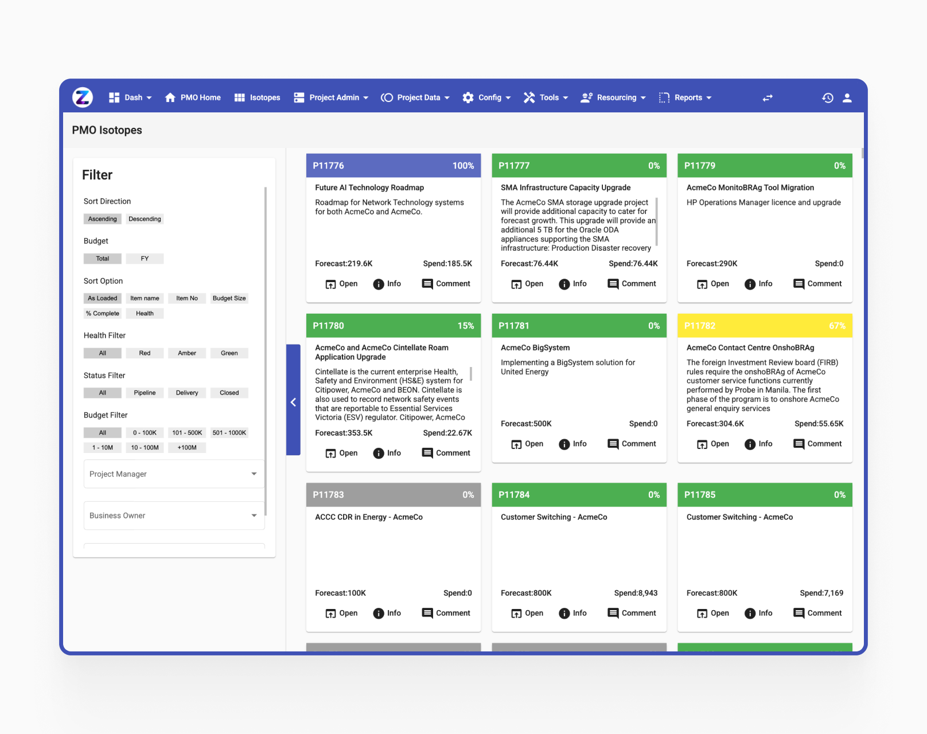Click Comment icon on P11782 card
Viewport: 927px width, 734px height.
(799, 444)
